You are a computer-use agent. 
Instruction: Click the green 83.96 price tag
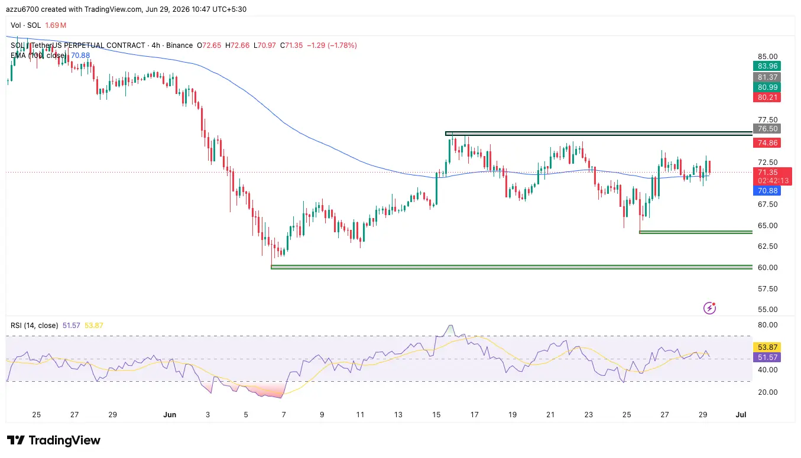(766, 66)
